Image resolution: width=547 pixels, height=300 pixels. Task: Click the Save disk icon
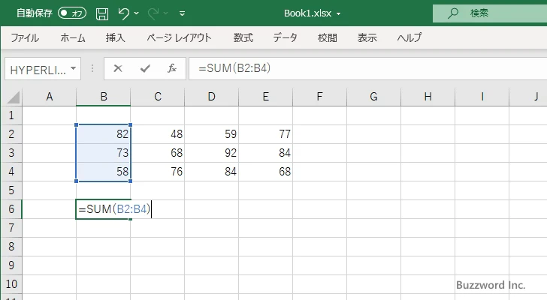[x=102, y=13]
